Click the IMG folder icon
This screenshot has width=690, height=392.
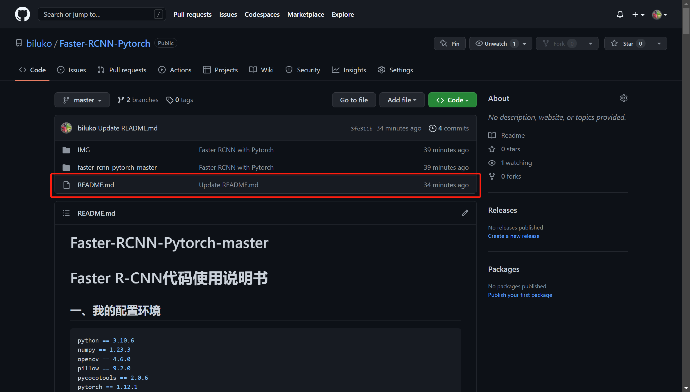click(66, 150)
